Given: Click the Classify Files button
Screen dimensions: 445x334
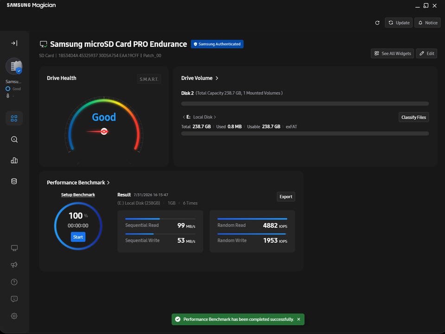Looking at the screenshot, I should coord(413,117).
